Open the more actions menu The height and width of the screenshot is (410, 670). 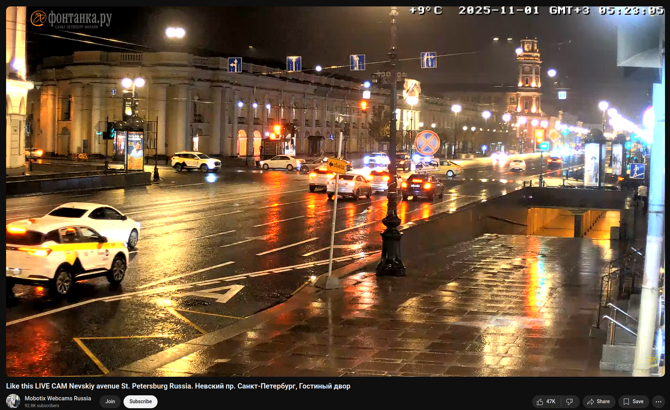pos(658,402)
